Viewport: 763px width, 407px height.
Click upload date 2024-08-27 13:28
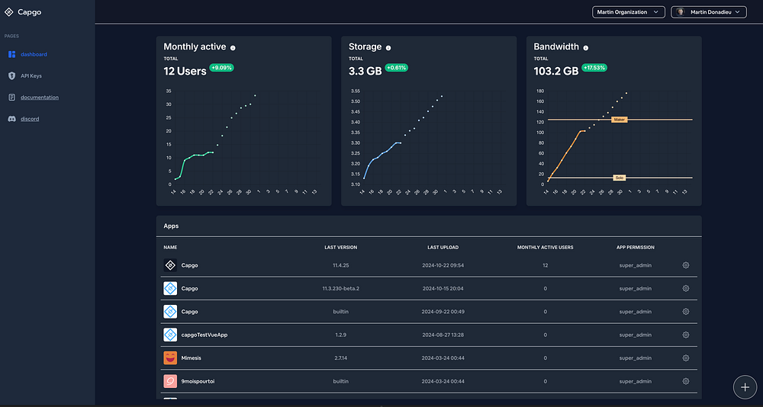[x=443, y=335]
